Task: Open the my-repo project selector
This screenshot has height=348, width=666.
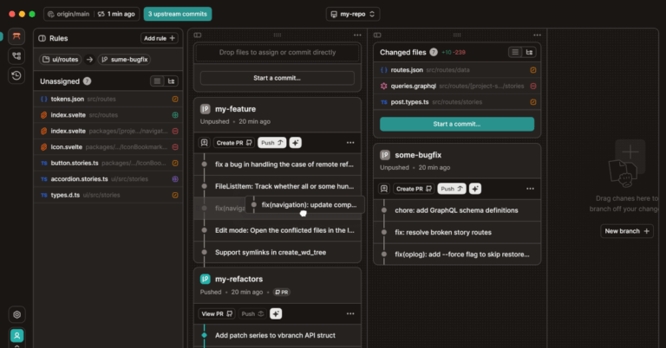Action: [x=353, y=14]
